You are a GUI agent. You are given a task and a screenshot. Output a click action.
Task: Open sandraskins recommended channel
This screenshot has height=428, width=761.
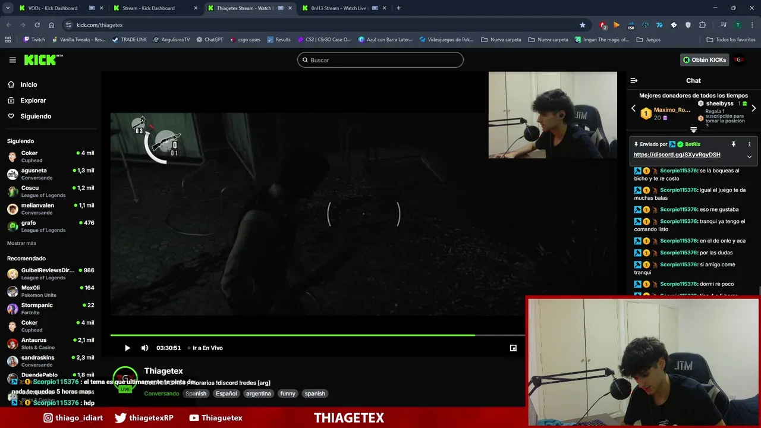[x=51, y=361]
